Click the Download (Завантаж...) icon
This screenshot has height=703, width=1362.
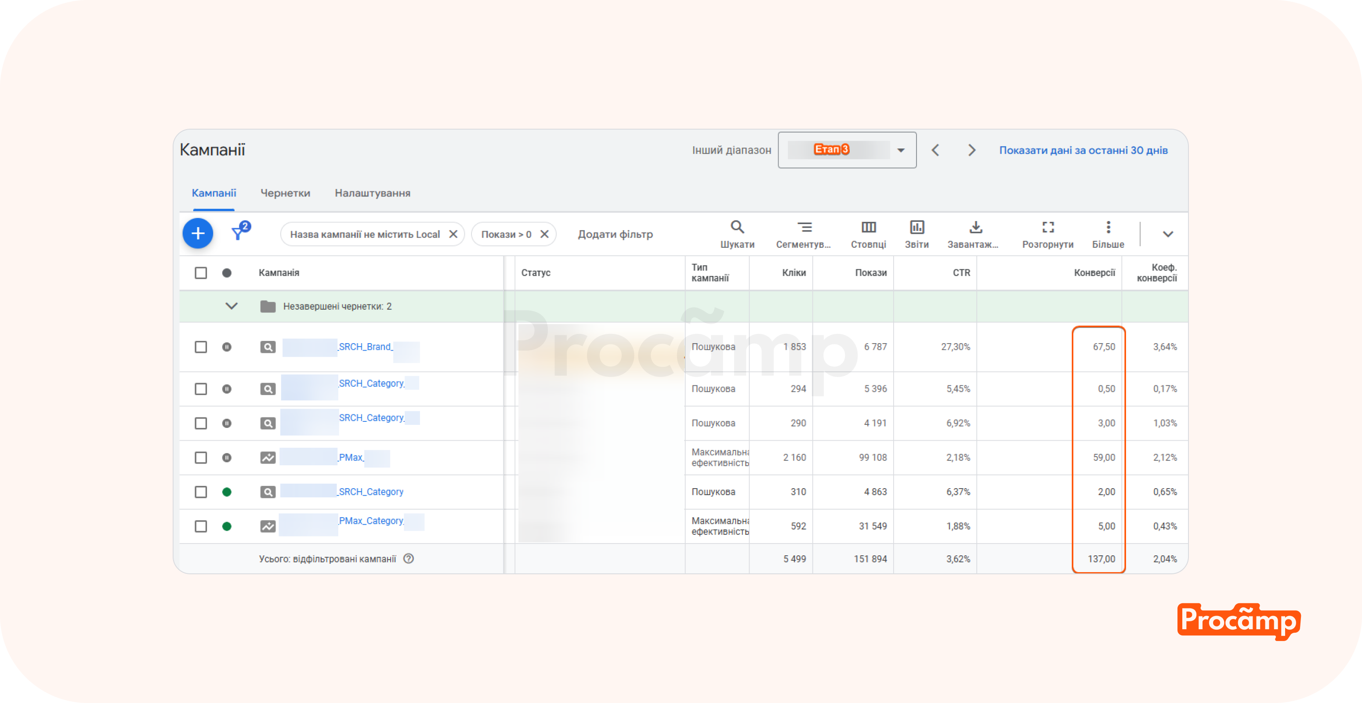click(975, 228)
